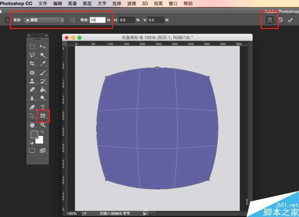The height and width of the screenshot is (217, 299).
Task: Select the Rectangular Marquee tool
Action: tap(32, 47)
